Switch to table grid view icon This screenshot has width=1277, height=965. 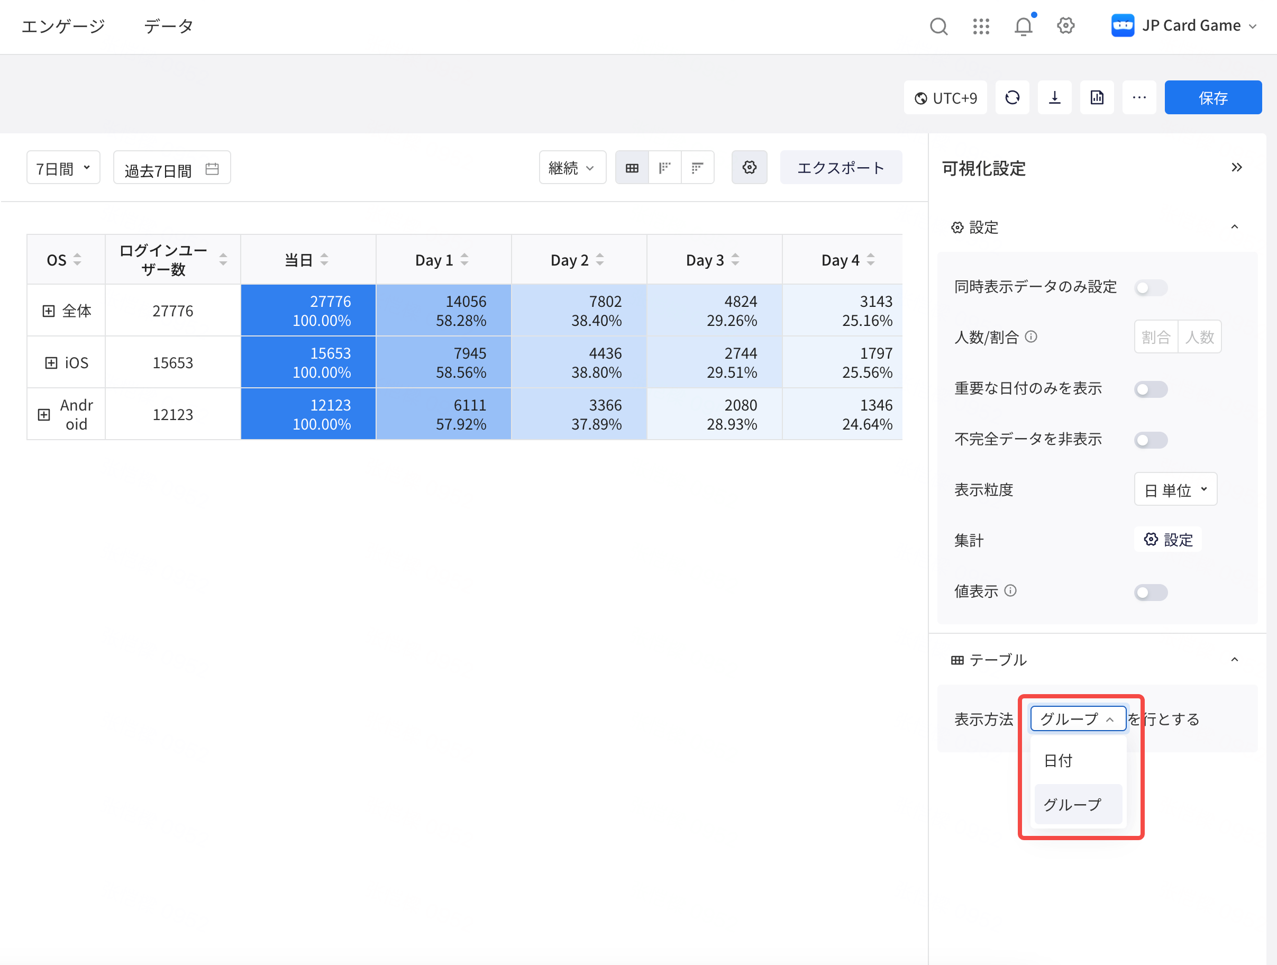(x=632, y=168)
